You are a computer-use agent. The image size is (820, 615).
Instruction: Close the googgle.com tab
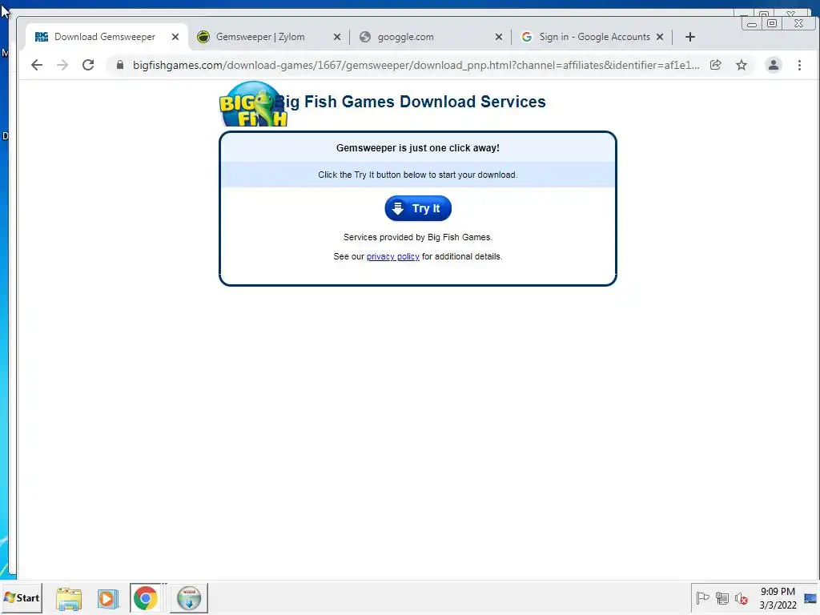(x=498, y=37)
